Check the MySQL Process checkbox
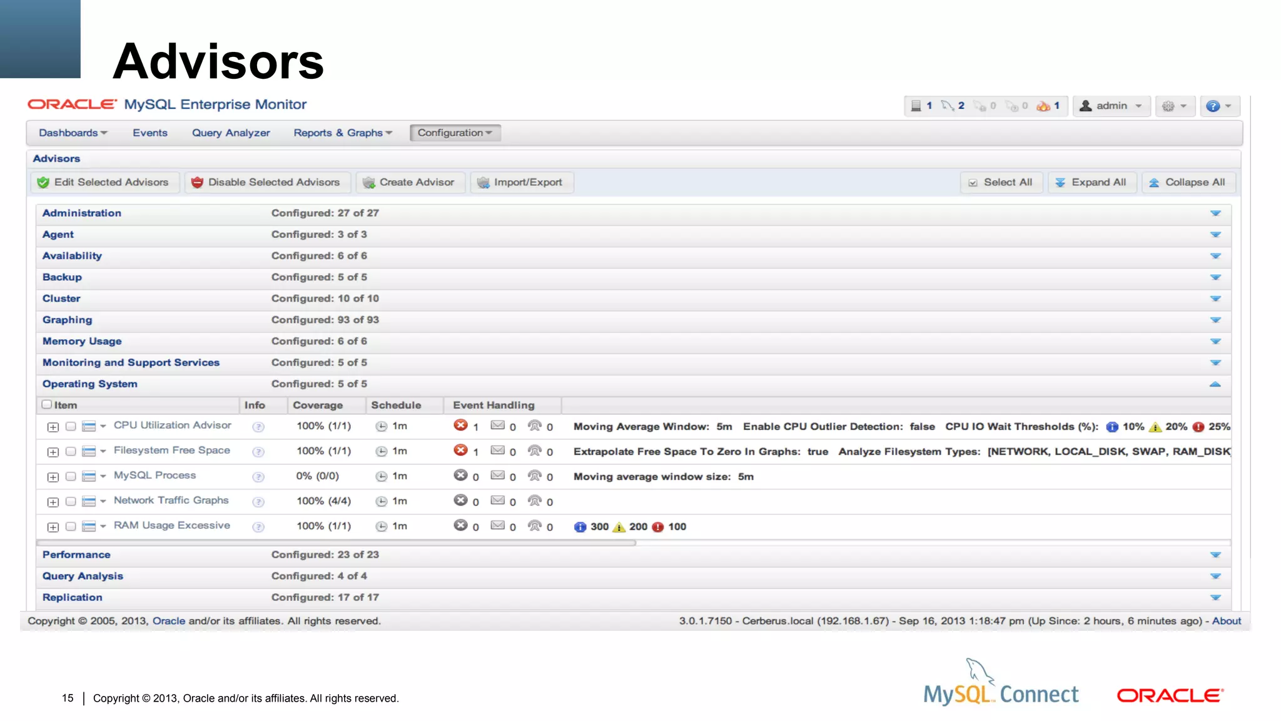The image size is (1281, 721). 71,476
